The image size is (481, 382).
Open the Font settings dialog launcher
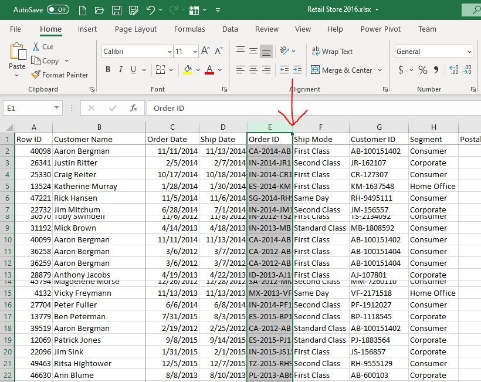[225, 89]
